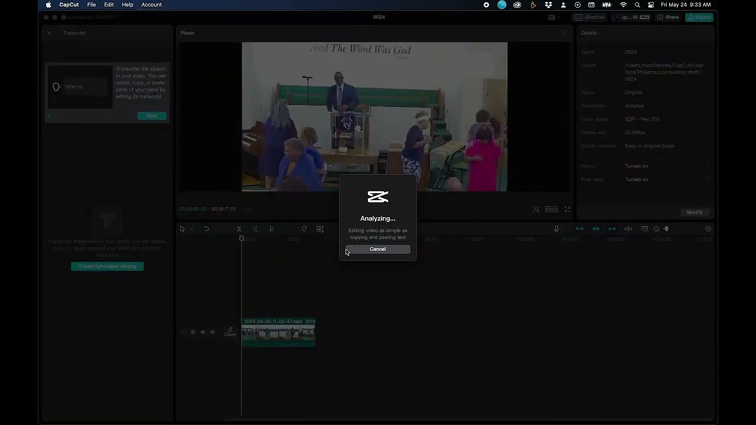Open the Edit menu
The width and height of the screenshot is (756, 425).
coord(109,5)
